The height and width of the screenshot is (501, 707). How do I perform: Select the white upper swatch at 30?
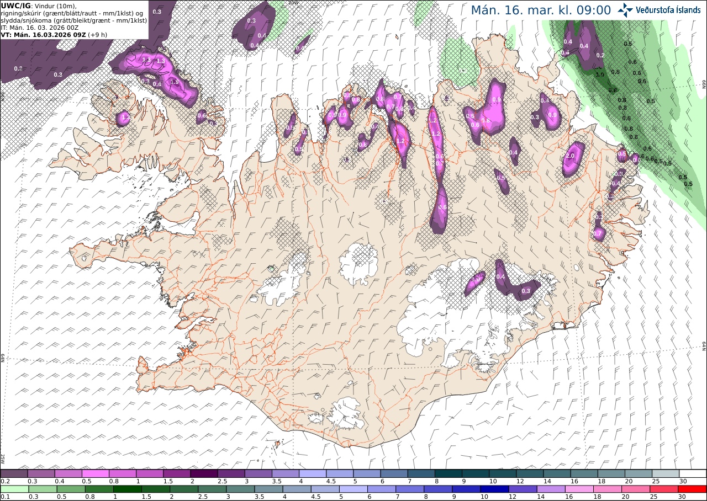[693, 473]
